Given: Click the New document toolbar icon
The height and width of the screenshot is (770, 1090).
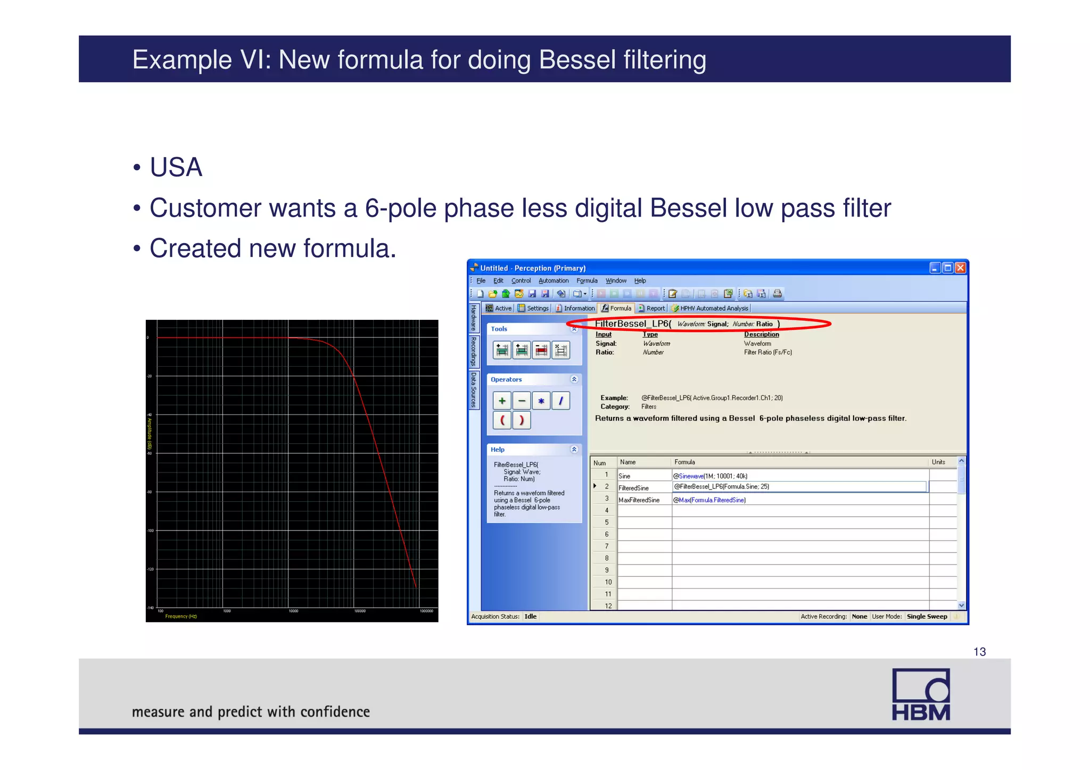Looking at the screenshot, I should tap(480, 294).
